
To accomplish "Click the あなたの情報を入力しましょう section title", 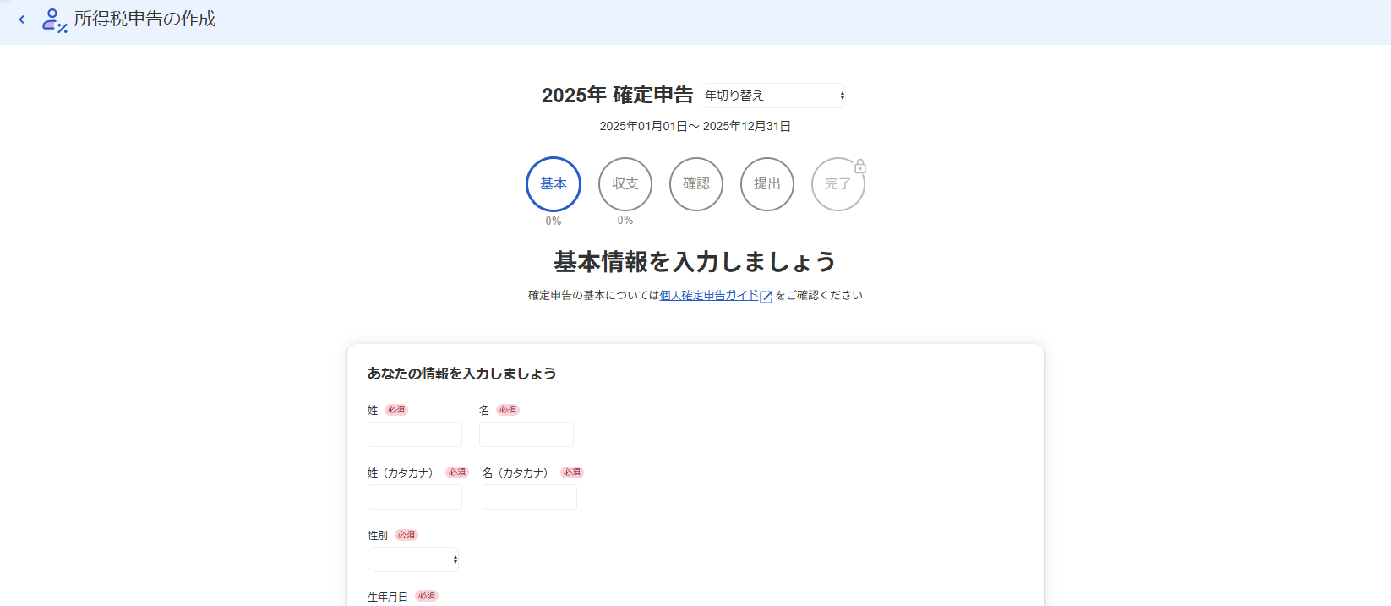I will point(461,374).
